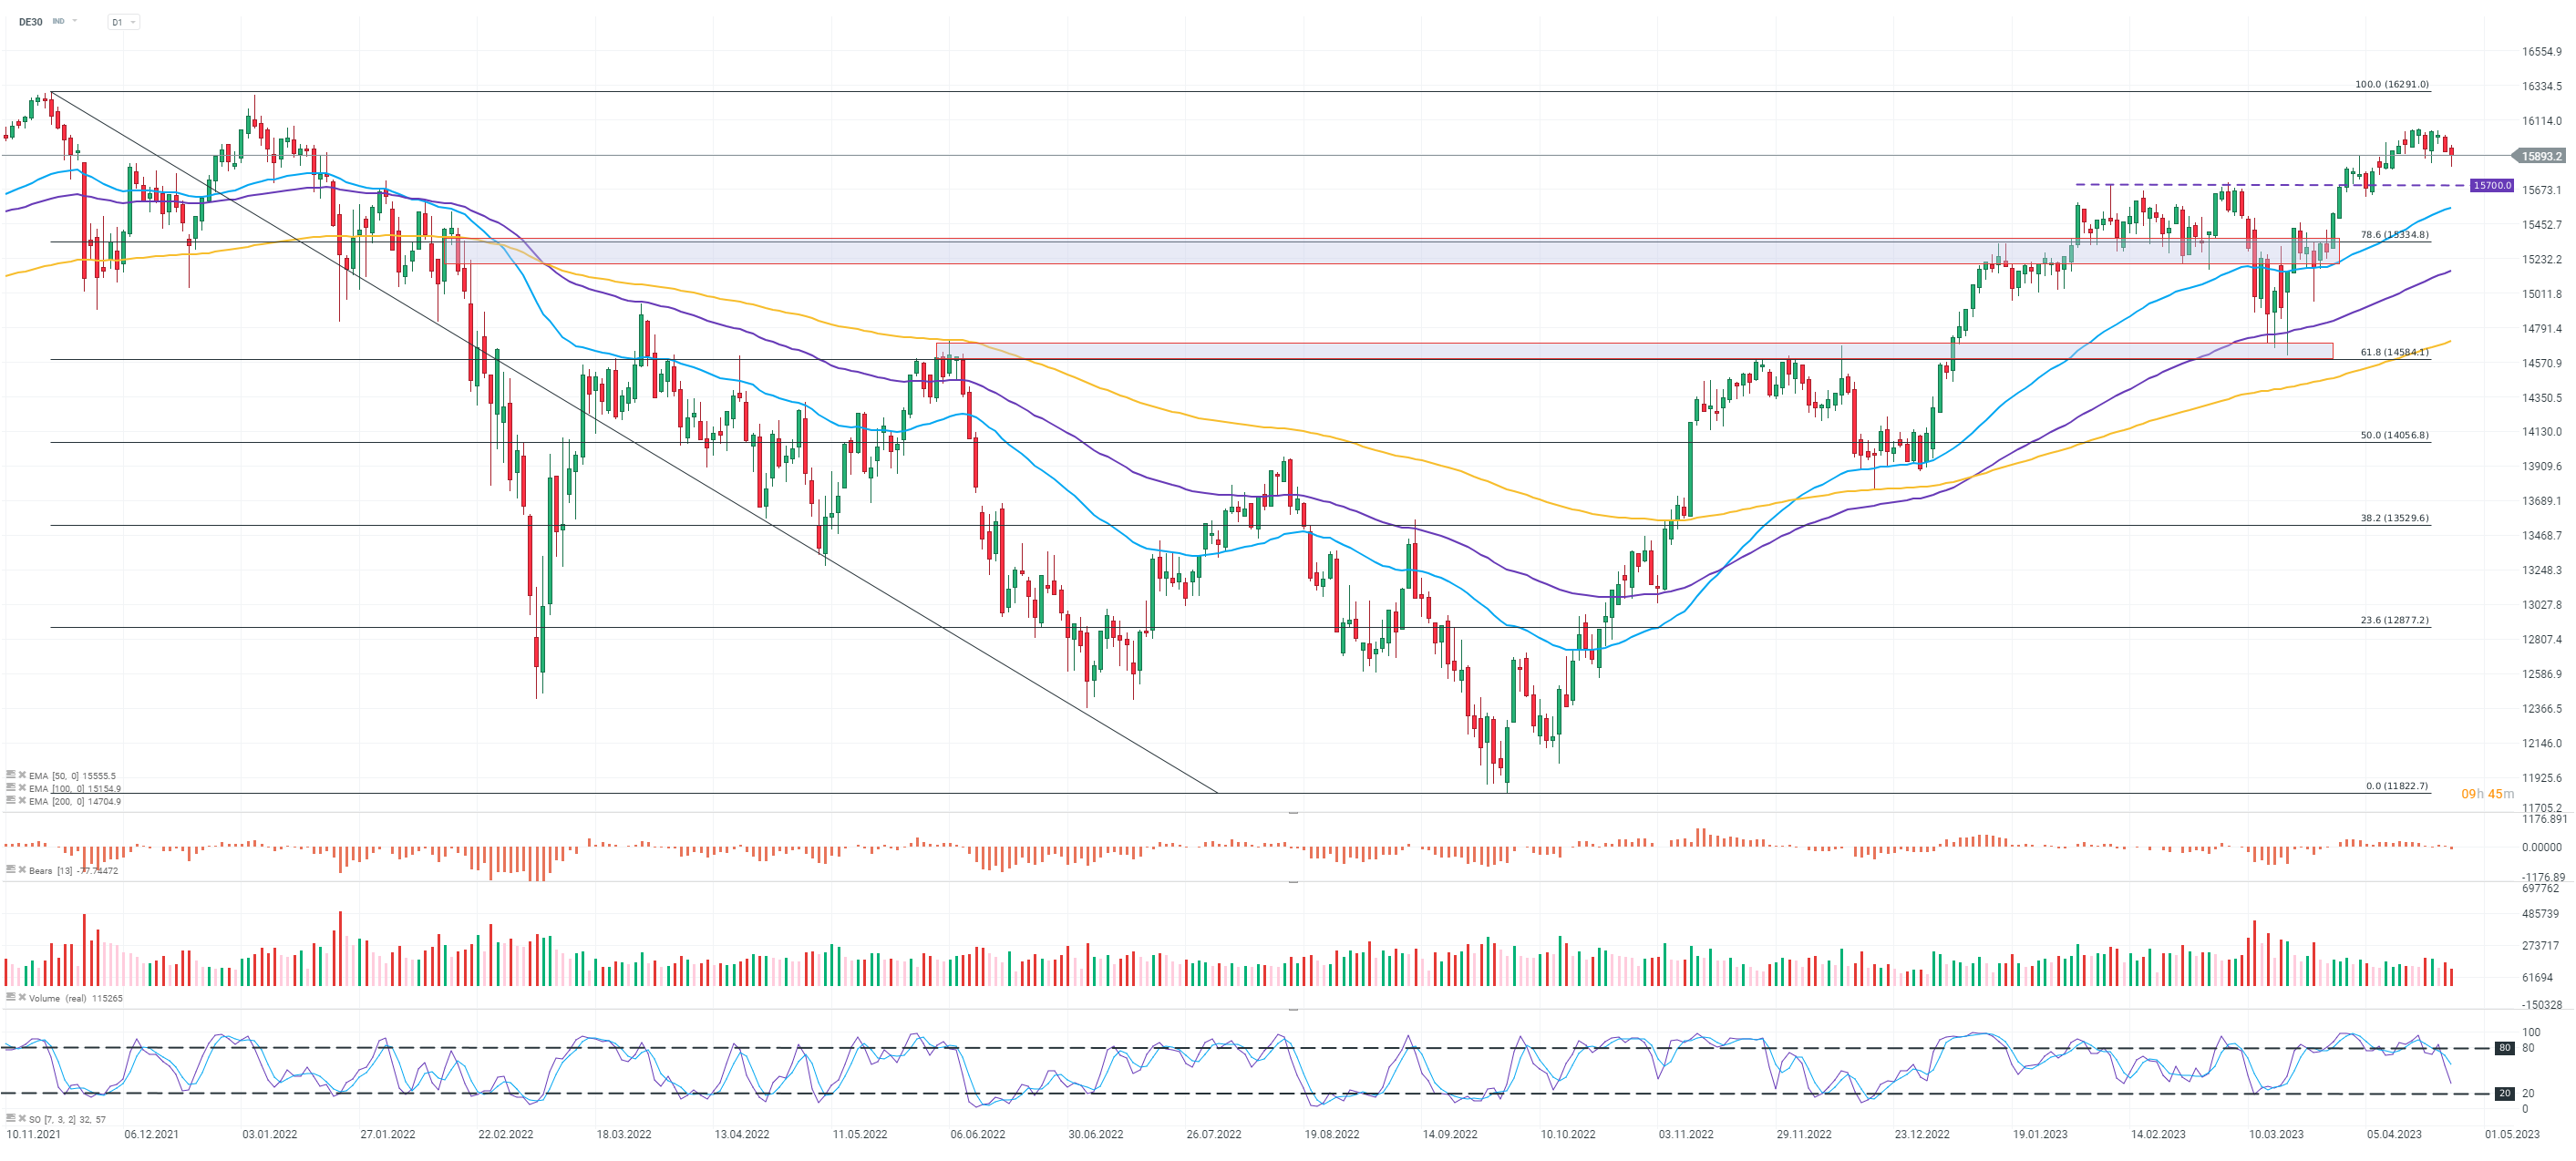Remove the EMA 200 indicator
Image resolution: width=2576 pixels, height=1161 pixels.
pos(22,801)
